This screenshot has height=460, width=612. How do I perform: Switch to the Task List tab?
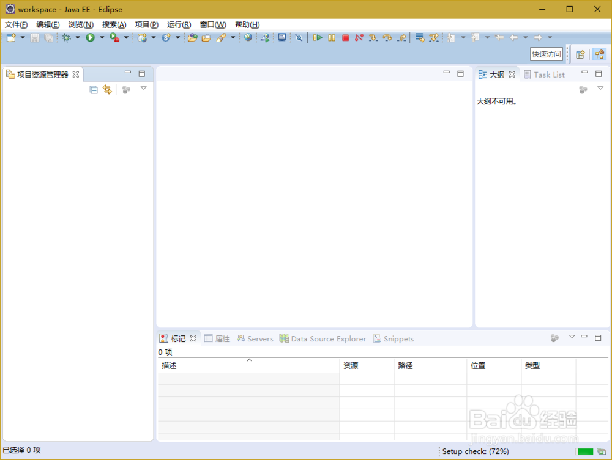click(x=545, y=75)
